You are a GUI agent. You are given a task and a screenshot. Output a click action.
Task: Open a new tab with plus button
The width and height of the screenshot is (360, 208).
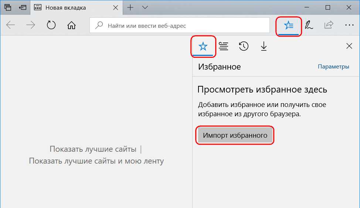tap(130, 7)
